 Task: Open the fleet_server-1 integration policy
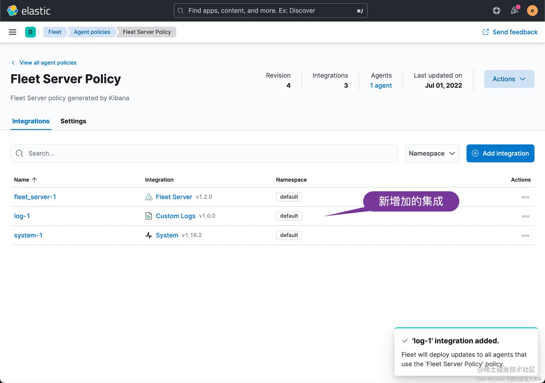click(x=35, y=197)
